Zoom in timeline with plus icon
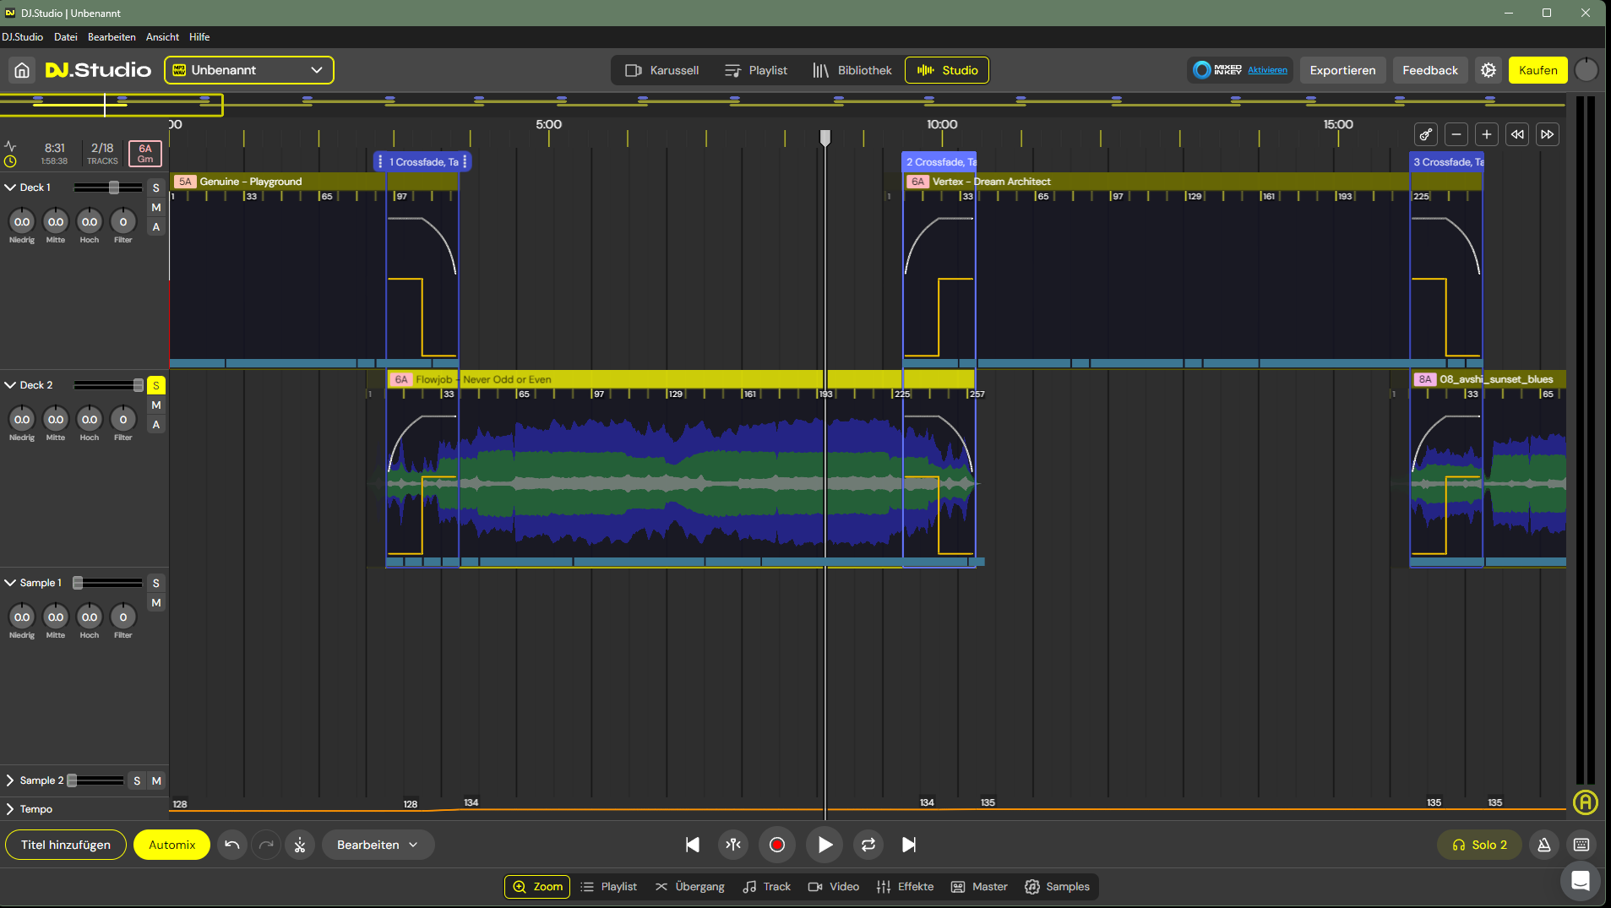The image size is (1611, 908). pos(1486,134)
